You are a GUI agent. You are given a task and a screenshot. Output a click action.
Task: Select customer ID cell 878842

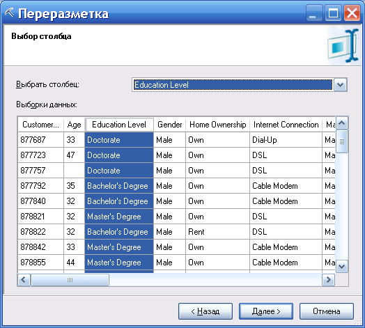point(40,247)
